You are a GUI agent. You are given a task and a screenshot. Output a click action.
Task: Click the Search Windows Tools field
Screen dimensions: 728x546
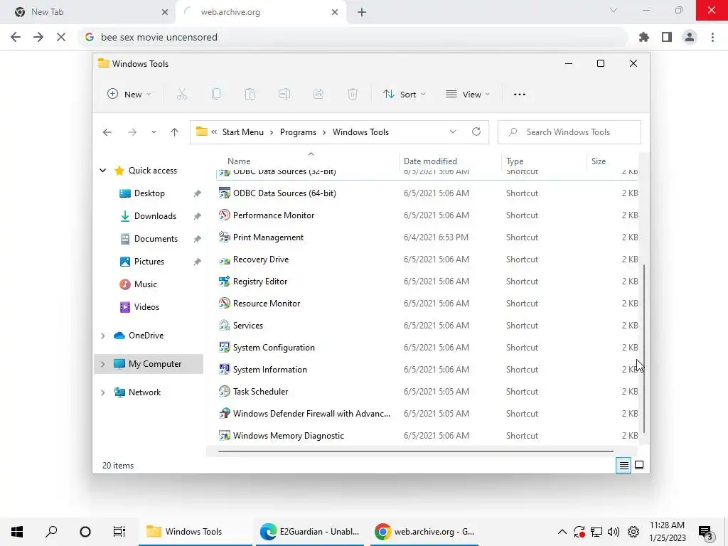(569, 132)
